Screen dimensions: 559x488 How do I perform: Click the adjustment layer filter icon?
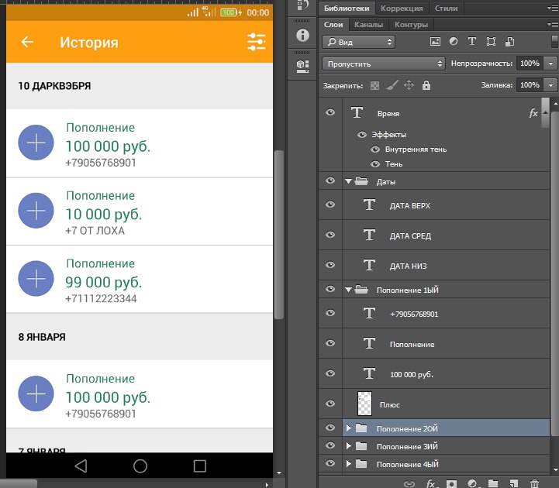[x=454, y=42]
